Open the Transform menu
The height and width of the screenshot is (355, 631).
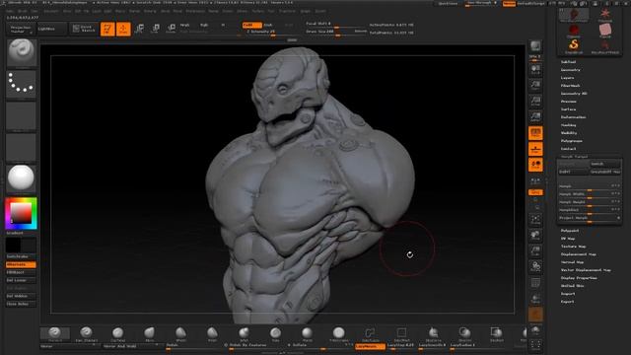(x=287, y=11)
